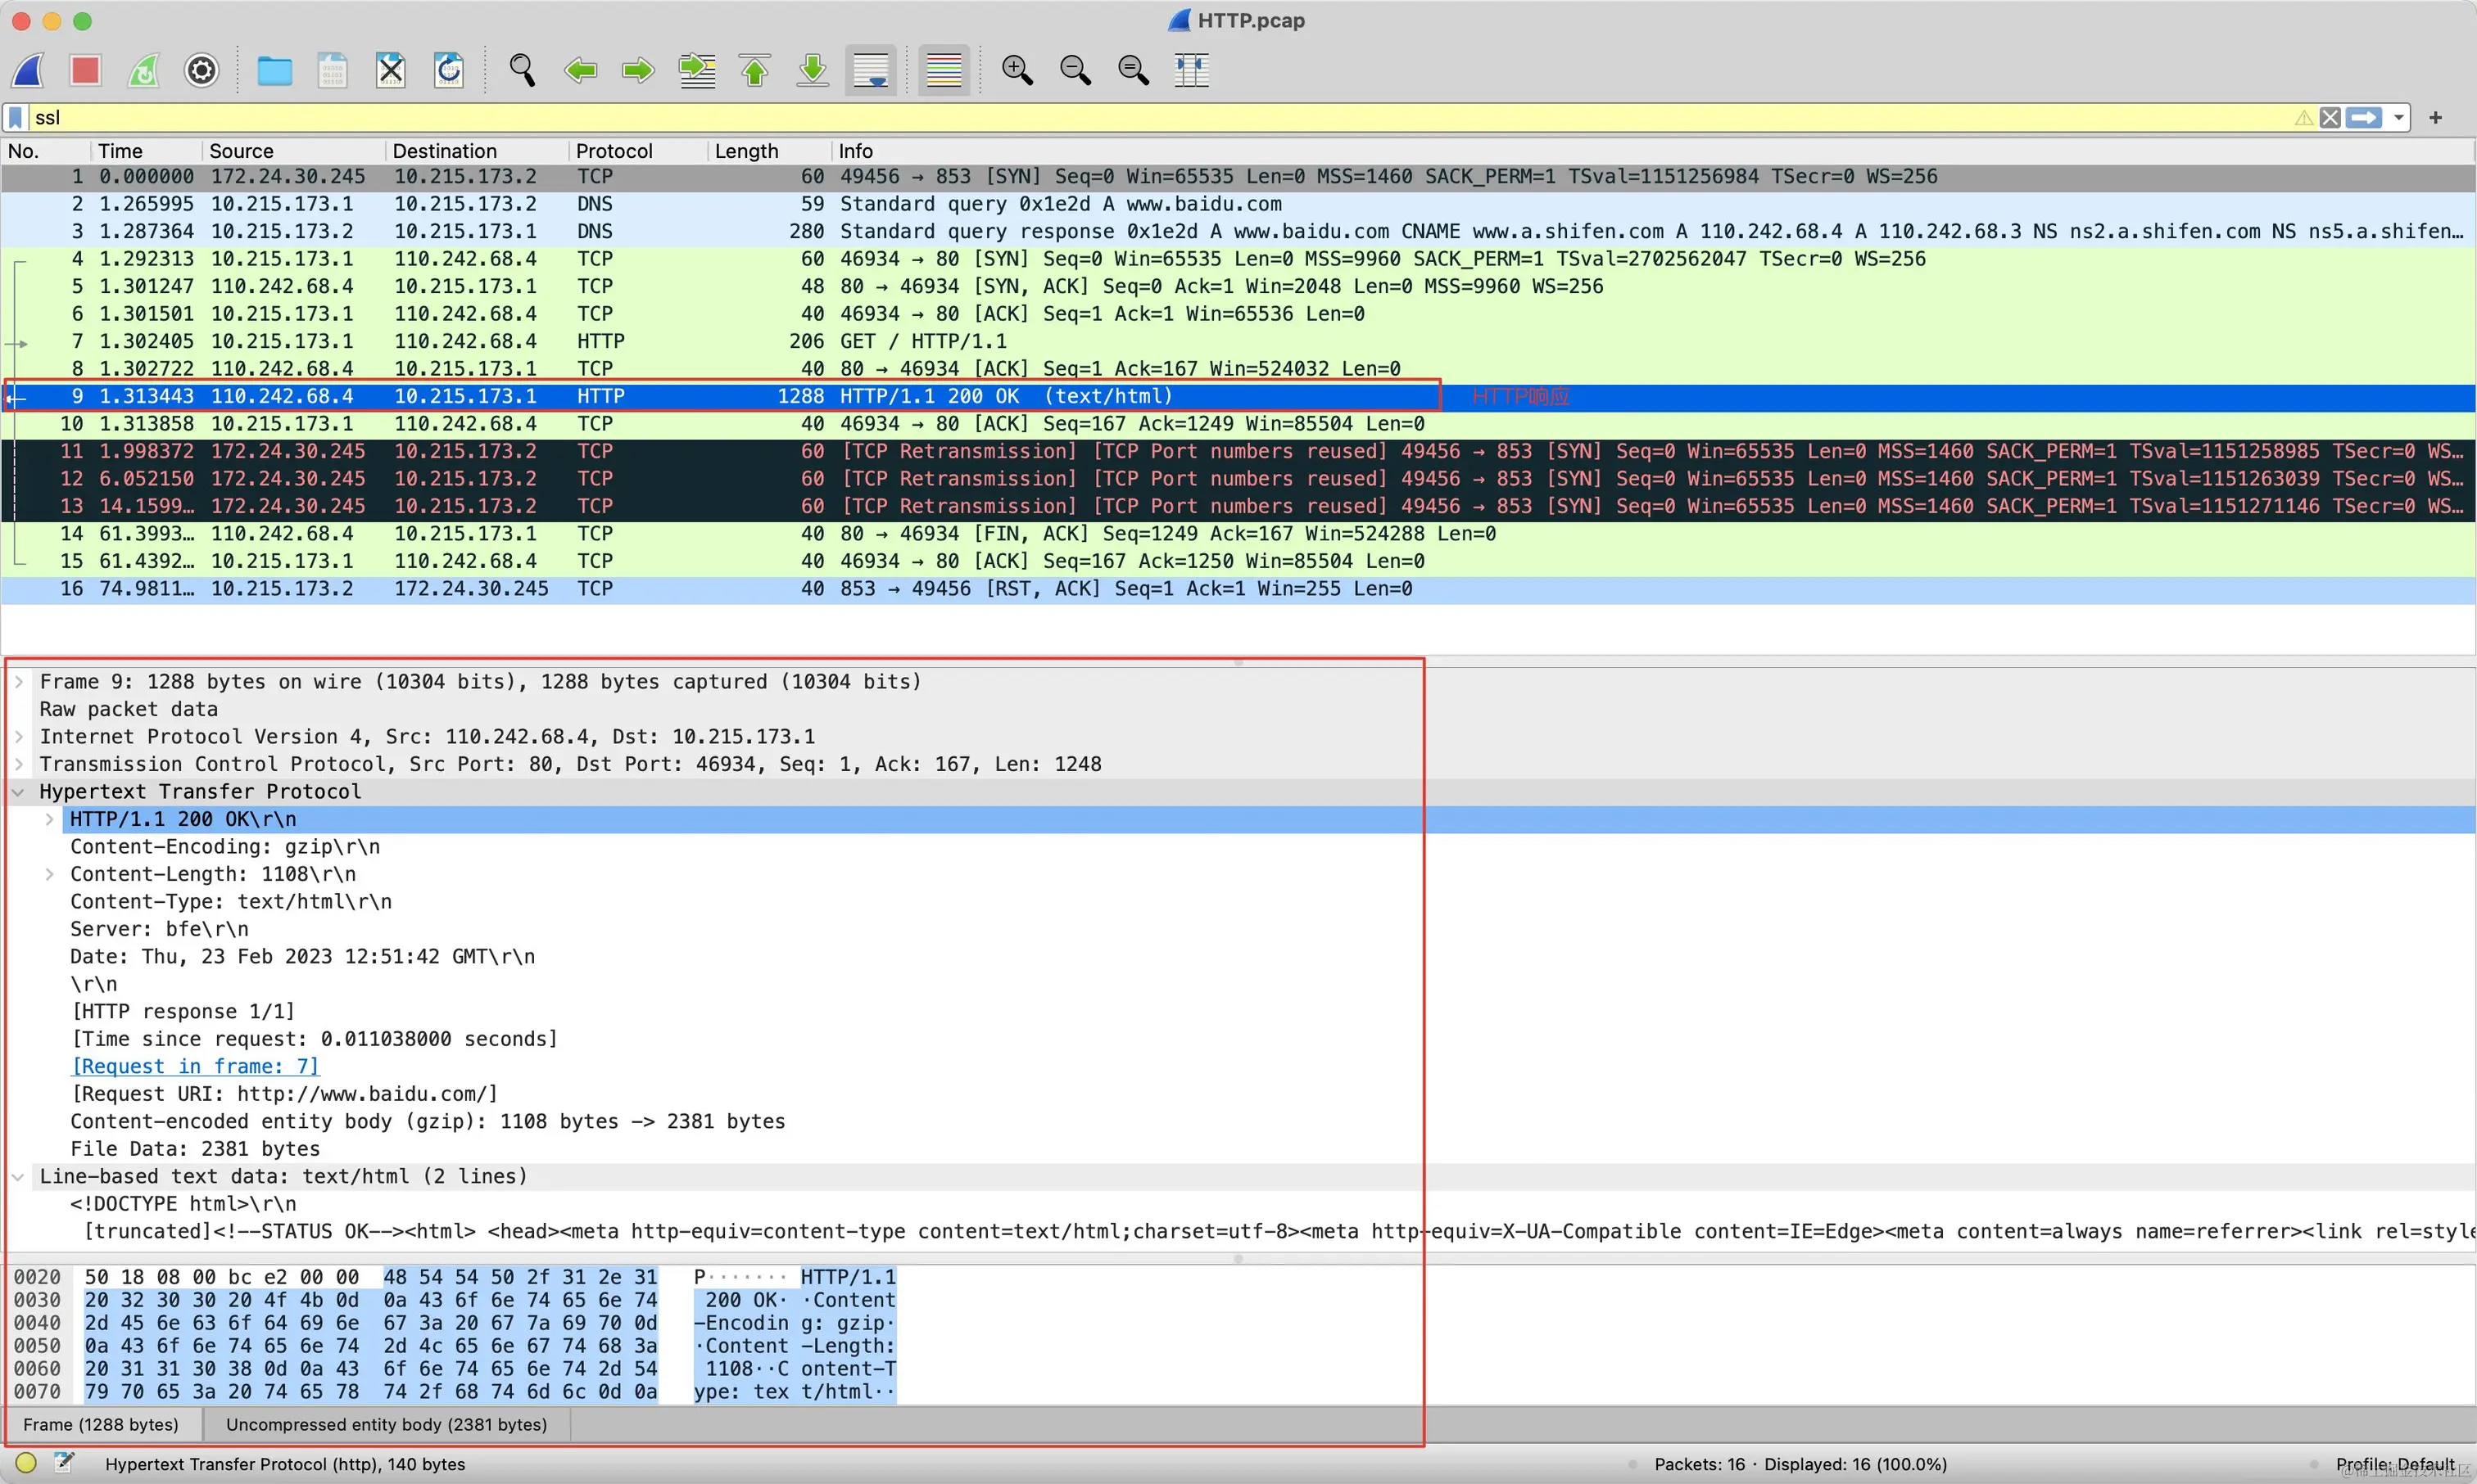Select the Frame (1288 bytes) tab
2477x1484 pixels.
[101, 1424]
